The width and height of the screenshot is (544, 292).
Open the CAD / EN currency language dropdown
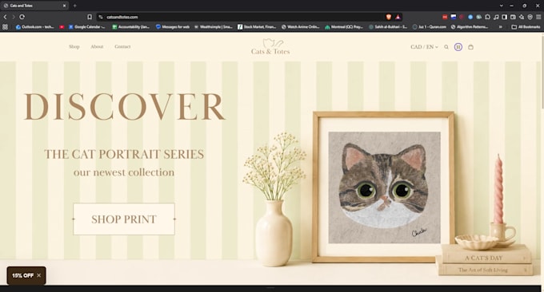(x=424, y=47)
